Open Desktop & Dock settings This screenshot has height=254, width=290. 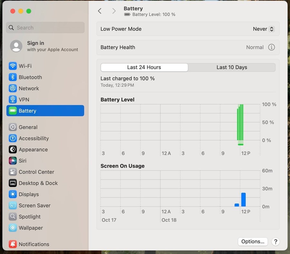coord(38,183)
